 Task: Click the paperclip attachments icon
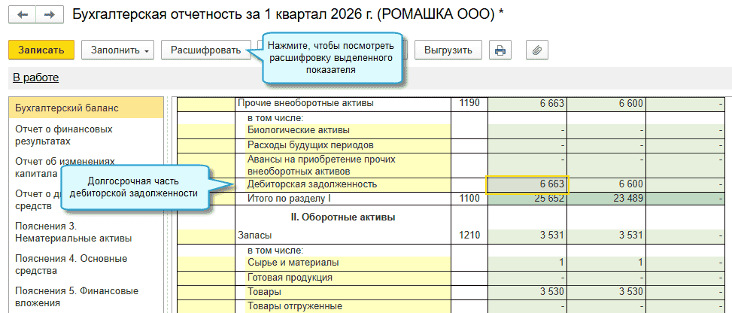536,50
